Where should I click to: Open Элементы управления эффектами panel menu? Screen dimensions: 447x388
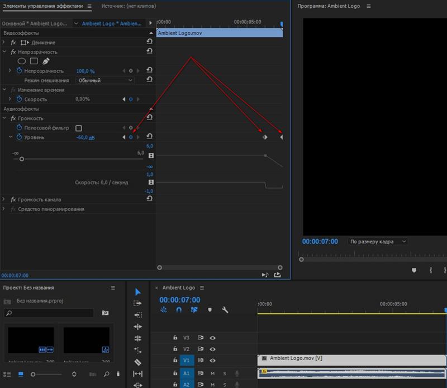(89, 6)
